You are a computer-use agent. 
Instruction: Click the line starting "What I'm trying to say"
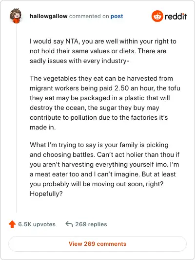pos(99,145)
